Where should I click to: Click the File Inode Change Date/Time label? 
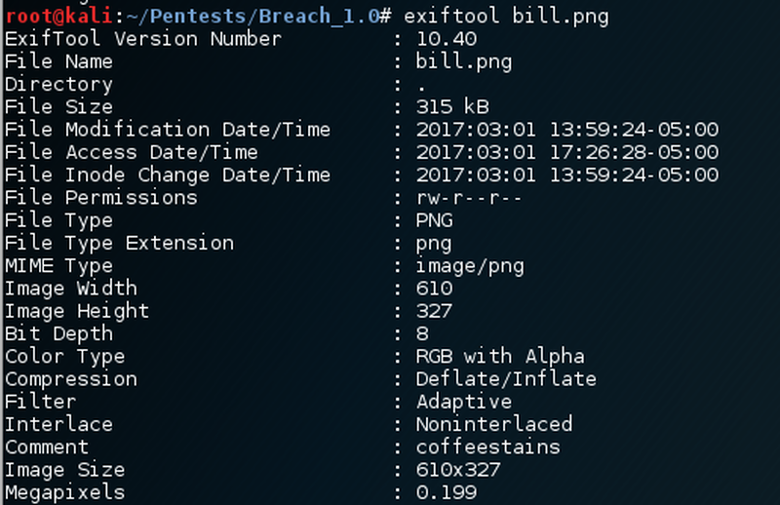point(168,175)
